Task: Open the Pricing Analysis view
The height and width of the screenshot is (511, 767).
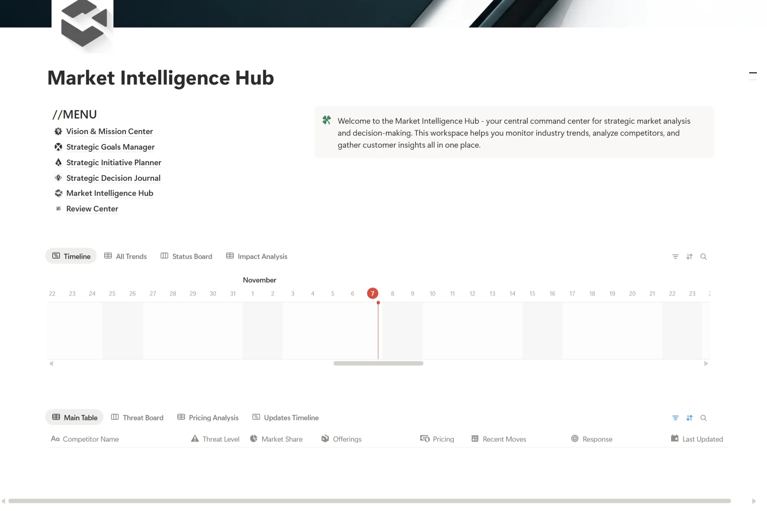Action: coord(208,418)
